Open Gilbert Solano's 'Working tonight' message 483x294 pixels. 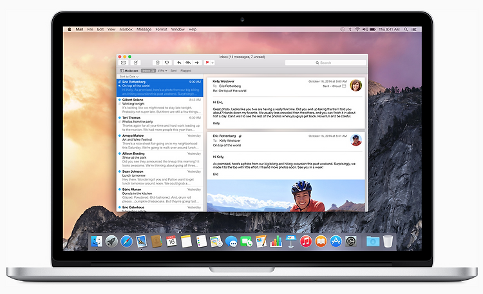(160, 106)
